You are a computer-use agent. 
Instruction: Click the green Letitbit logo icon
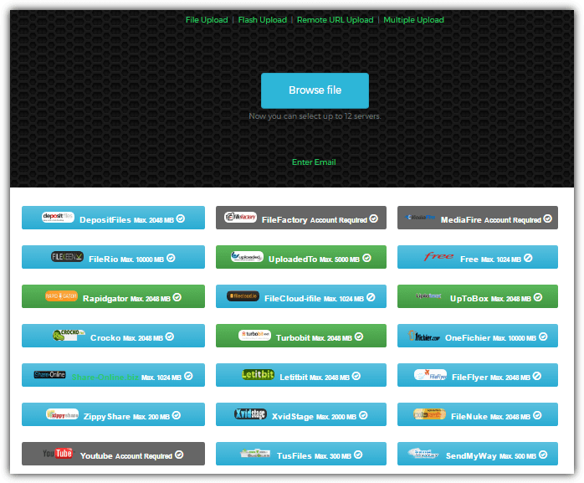pos(258,374)
